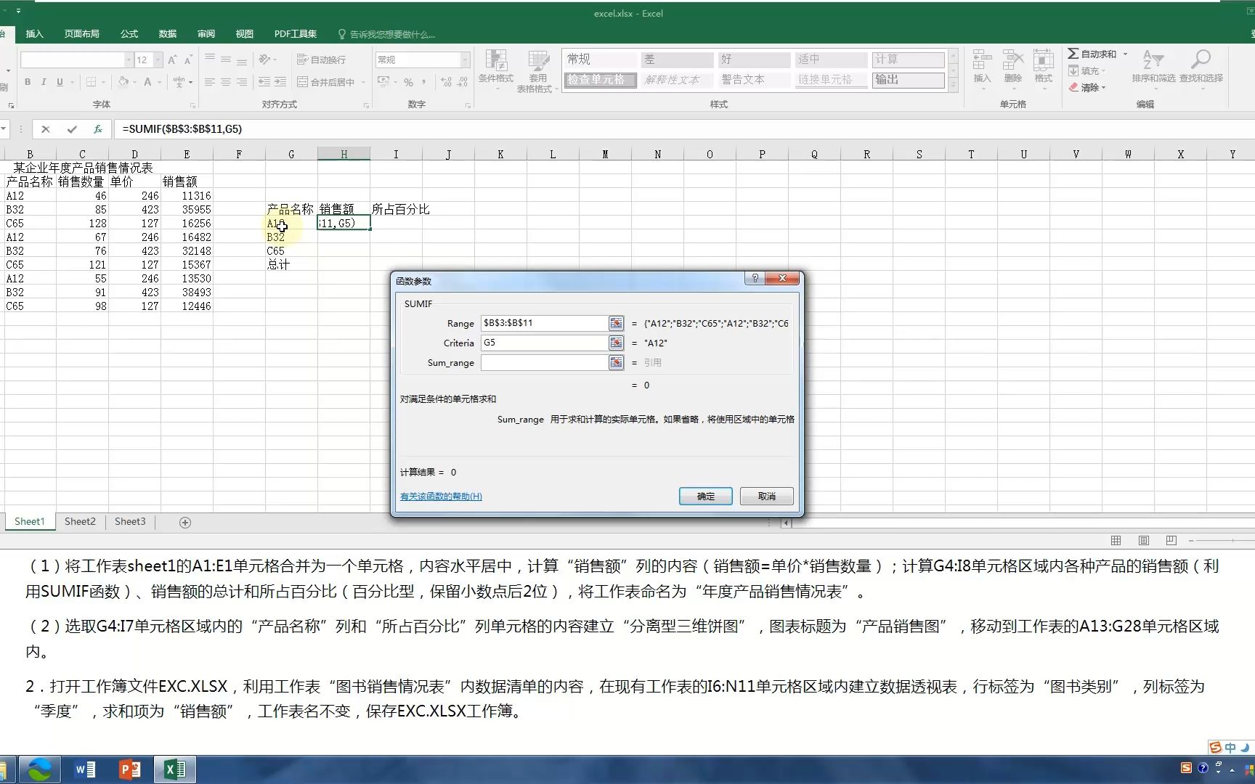The width and height of the screenshot is (1255, 784).
Task: Decrease the indent level
Action: coord(264,82)
